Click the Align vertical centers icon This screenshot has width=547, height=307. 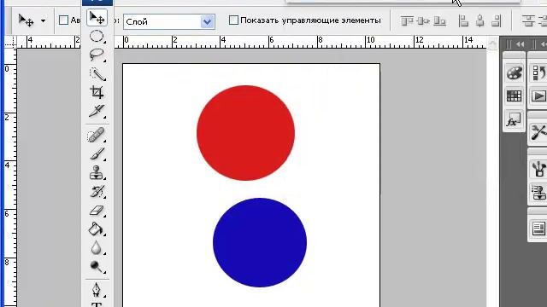pyautogui.click(x=423, y=20)
